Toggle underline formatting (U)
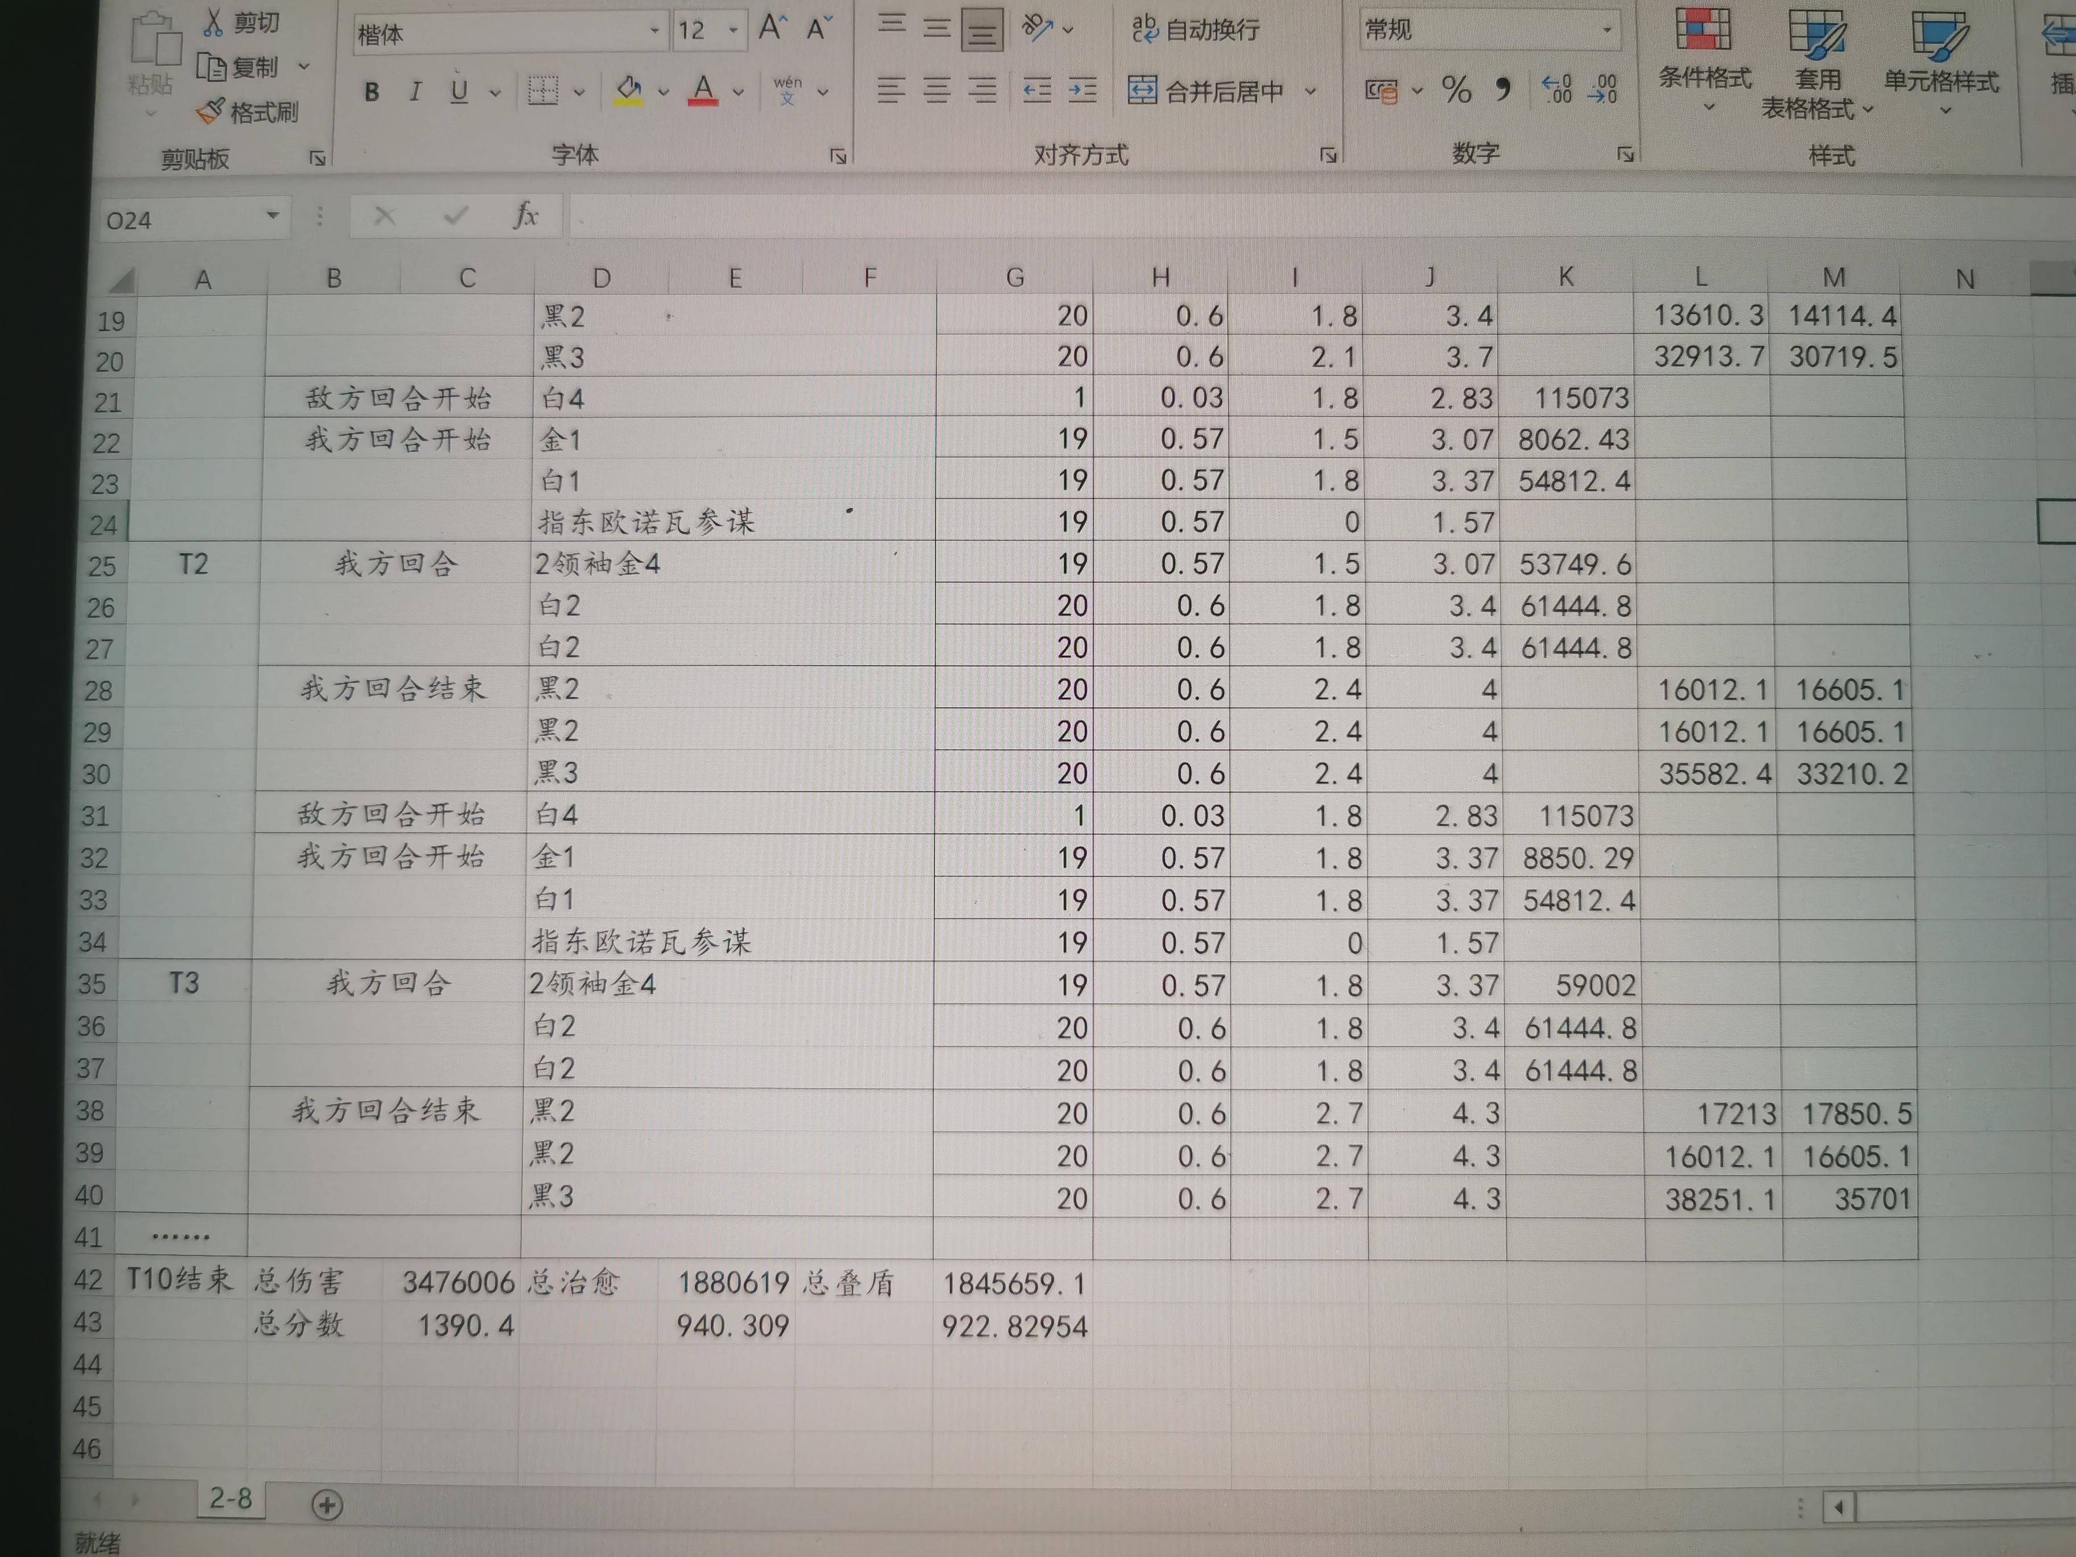2076x1557 pixels. point(459,91)
